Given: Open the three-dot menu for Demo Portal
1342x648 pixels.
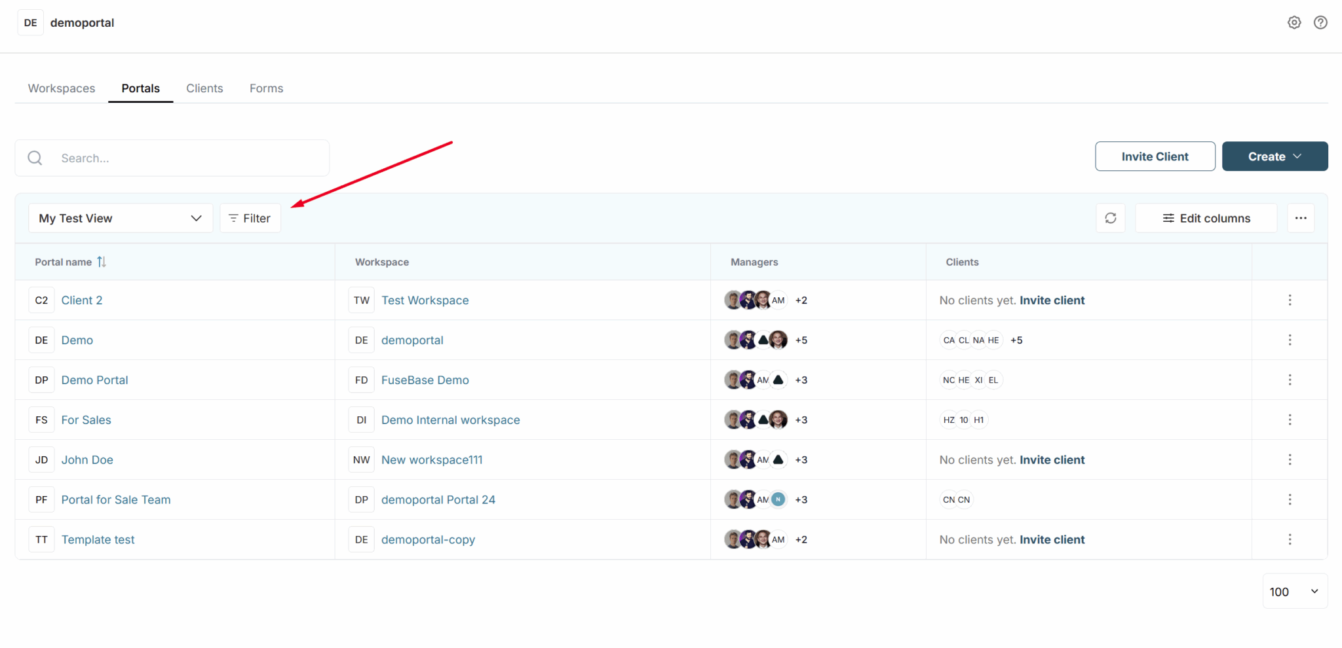Looking at the screenshot, I should coord(1290,380).
